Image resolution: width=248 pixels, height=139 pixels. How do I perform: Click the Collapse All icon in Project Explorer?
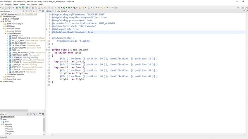pos(24,11)
